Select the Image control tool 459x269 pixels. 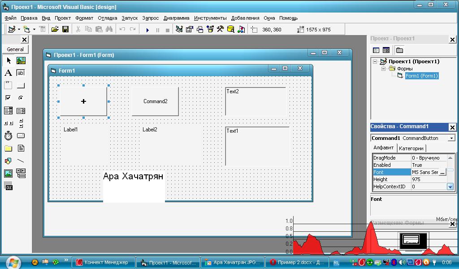(x=9, y=174)
